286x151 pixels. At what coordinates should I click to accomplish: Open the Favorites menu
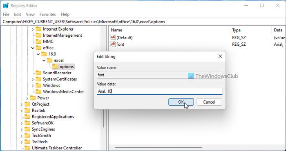pos(48,14)
